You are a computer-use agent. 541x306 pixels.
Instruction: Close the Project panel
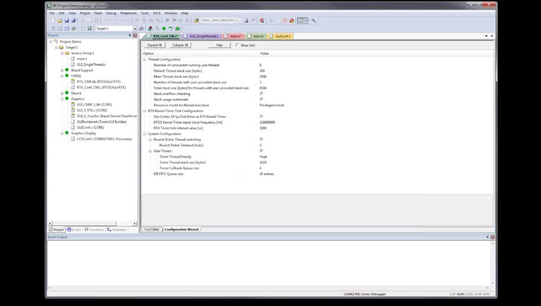(135, 36)
